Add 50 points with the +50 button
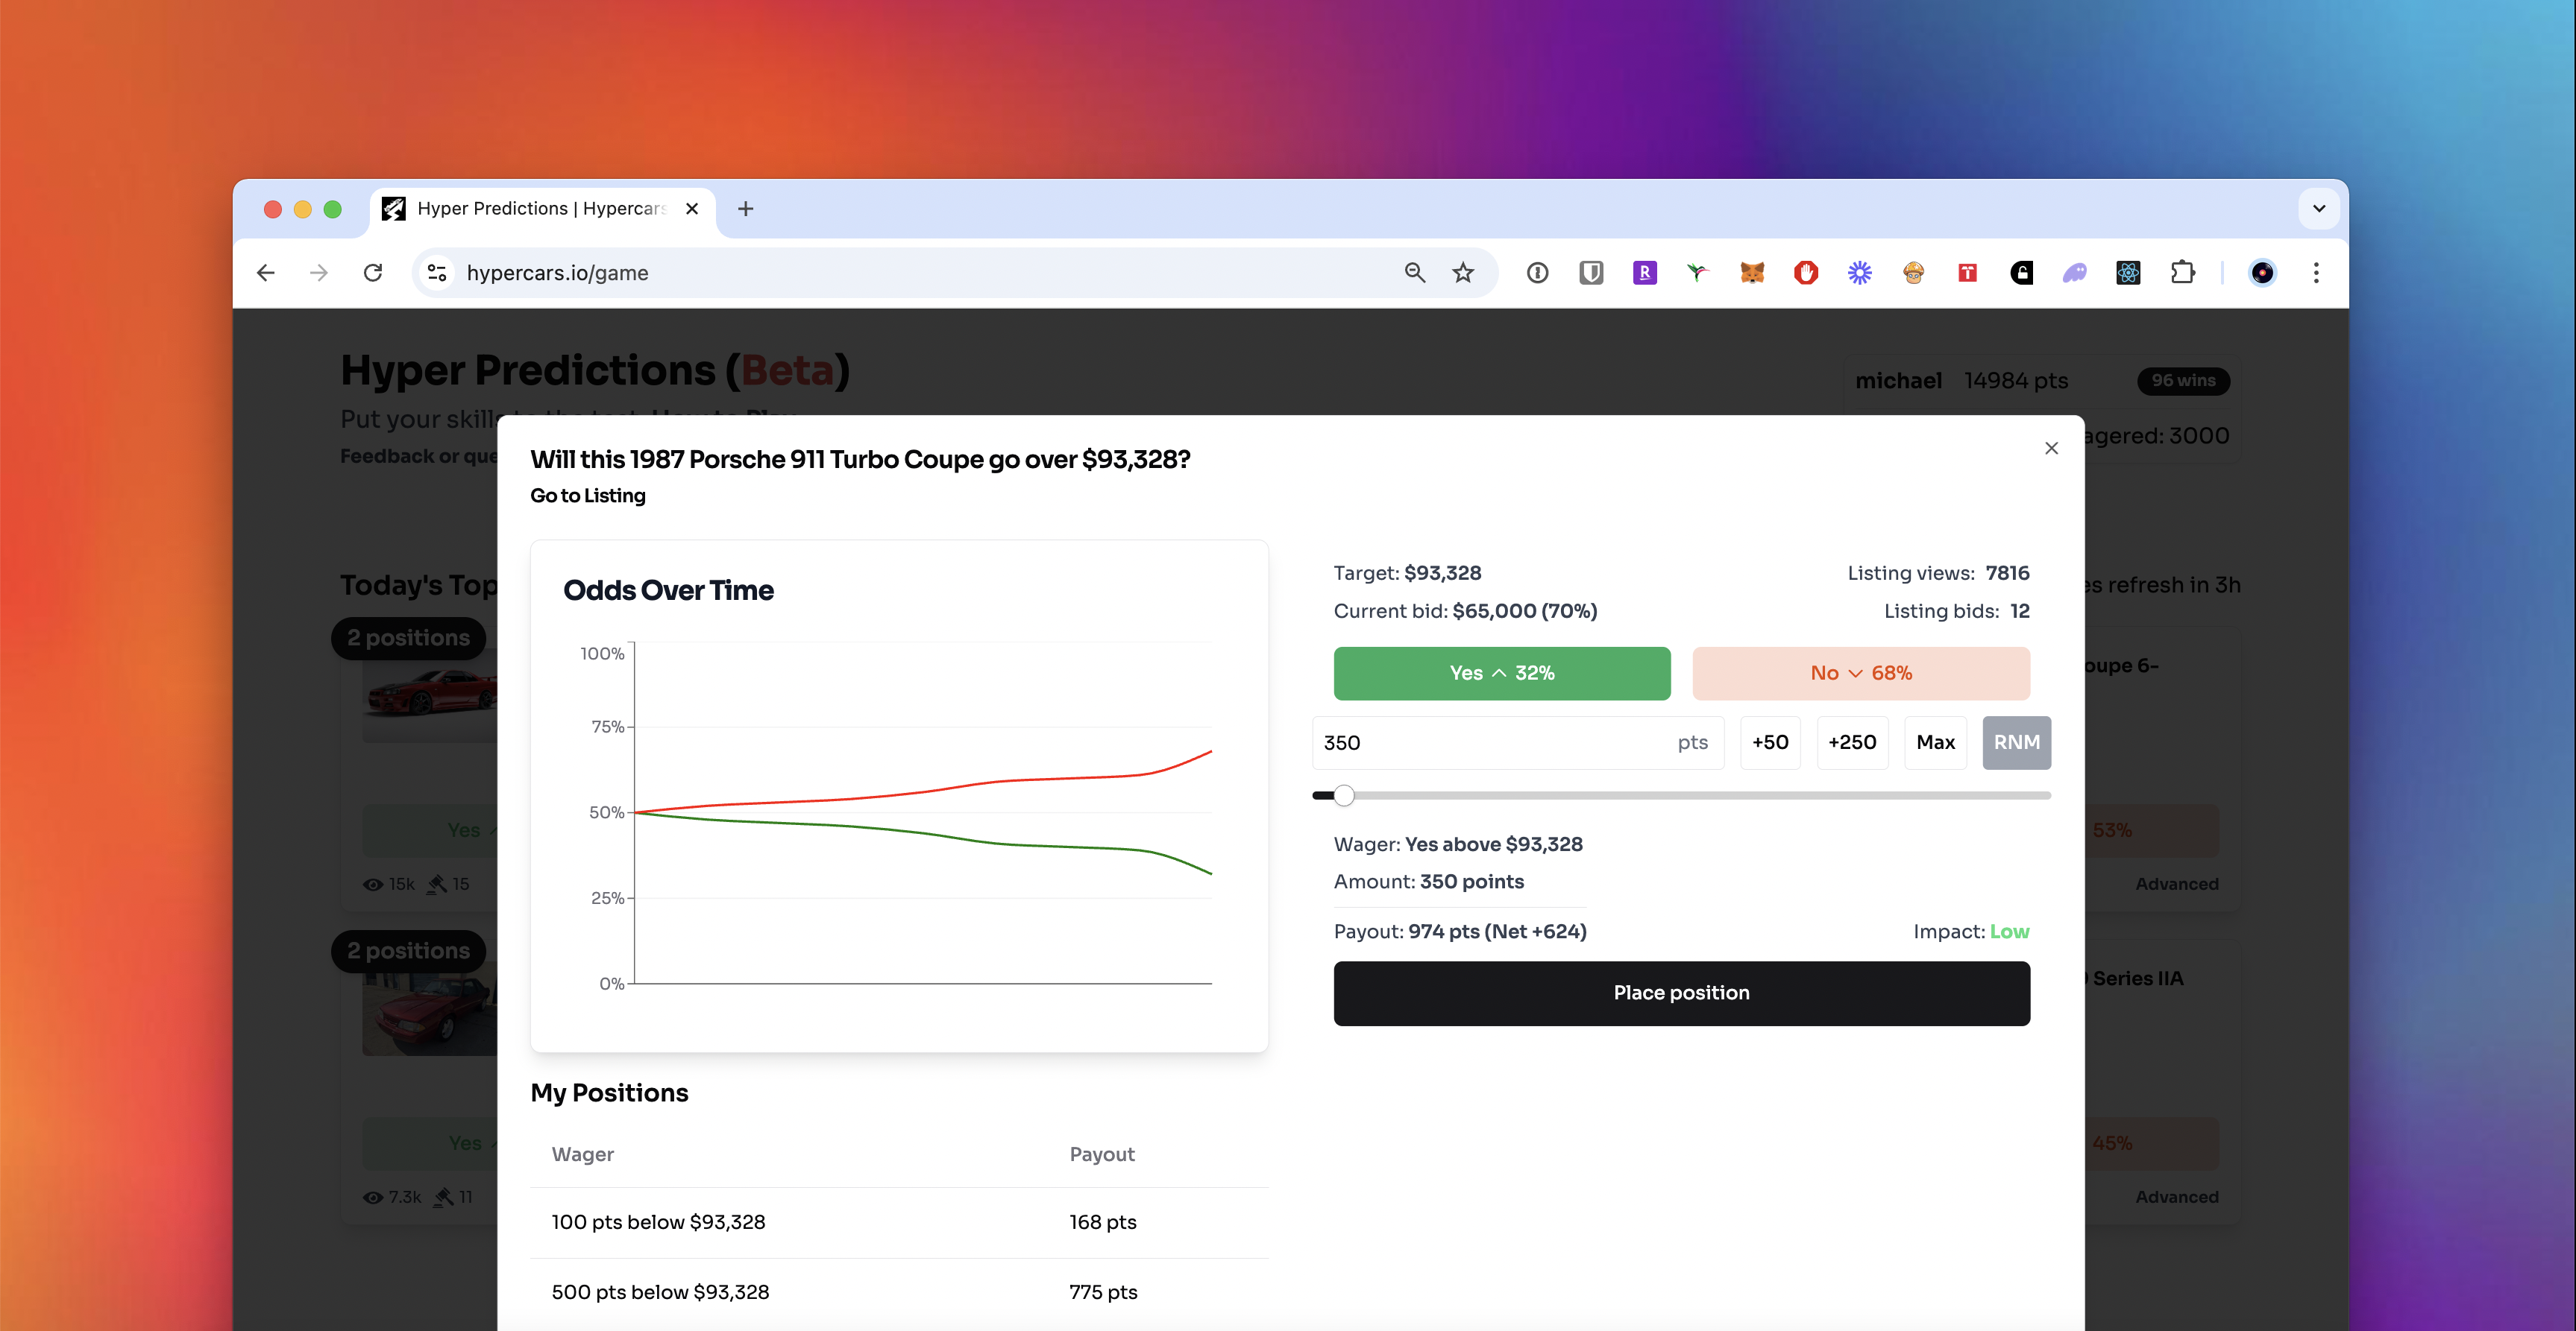 pos(1770,742)
